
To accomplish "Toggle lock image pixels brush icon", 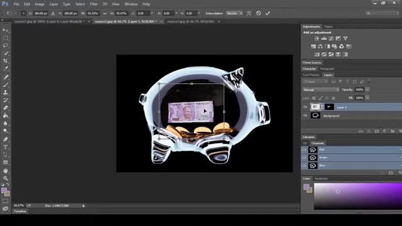I will 320,98.
